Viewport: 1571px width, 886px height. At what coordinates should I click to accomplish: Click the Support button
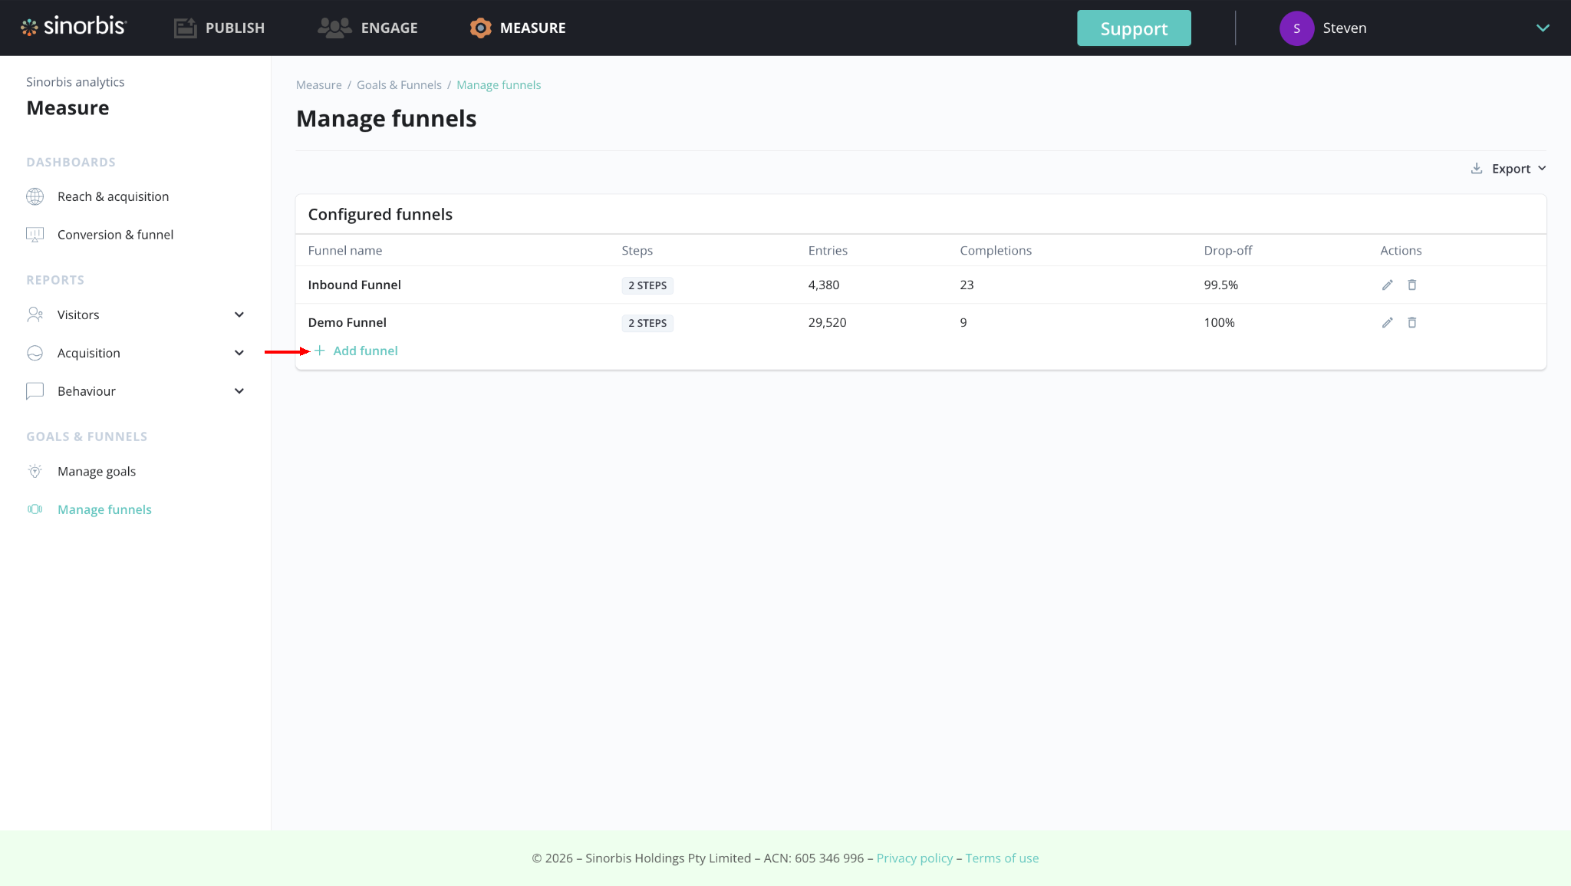pyautogui.click(x=1134, y=28)
